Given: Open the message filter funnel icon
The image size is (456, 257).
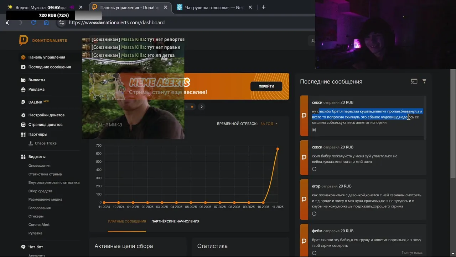Looking at the screenshot, I should pos(424,81).
